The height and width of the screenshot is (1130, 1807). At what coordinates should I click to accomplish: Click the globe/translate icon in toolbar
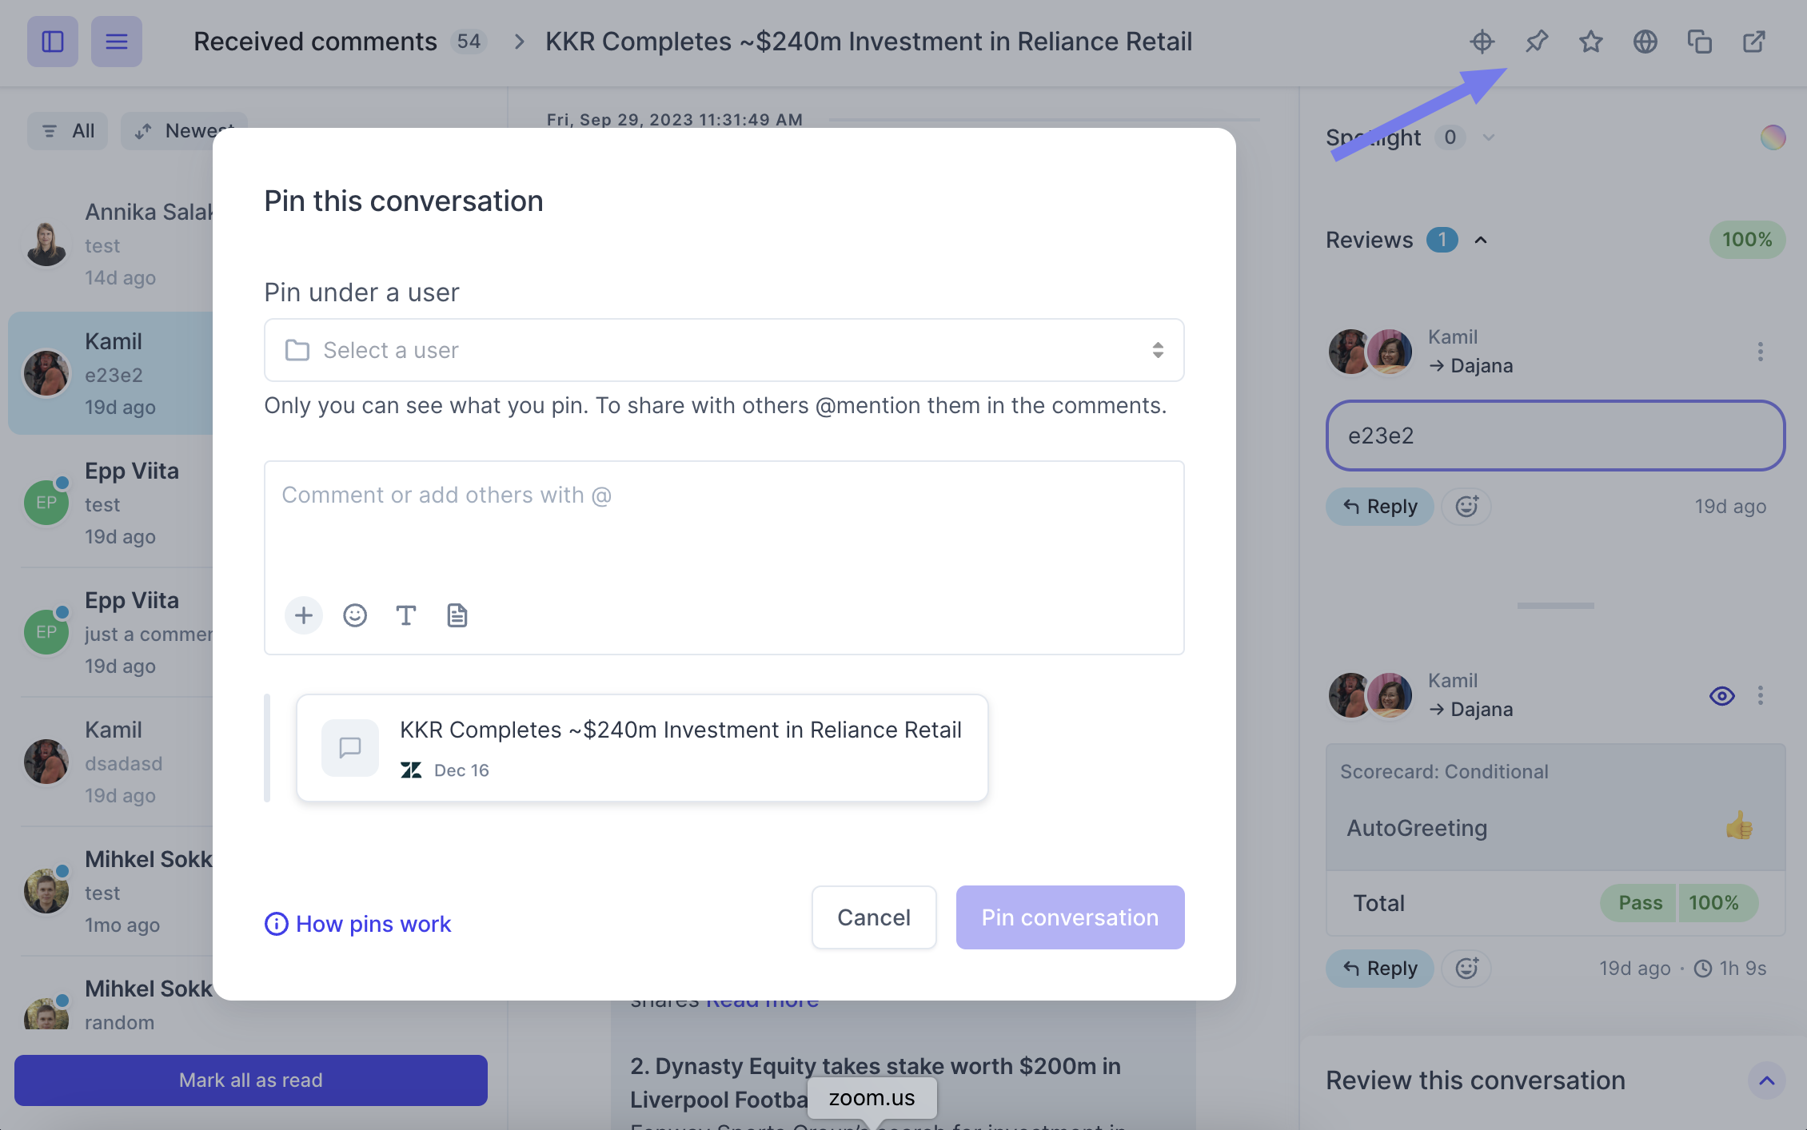pos(1644,40)
